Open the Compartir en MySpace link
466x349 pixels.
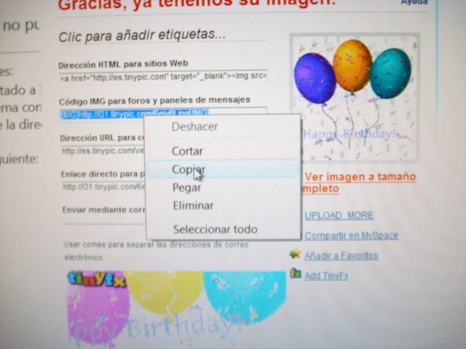pyautogui.click(x=351, y=236)
